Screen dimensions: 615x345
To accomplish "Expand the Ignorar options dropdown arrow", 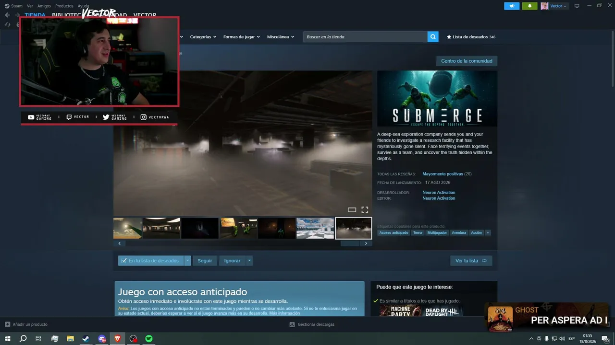I will click(249, 261).
